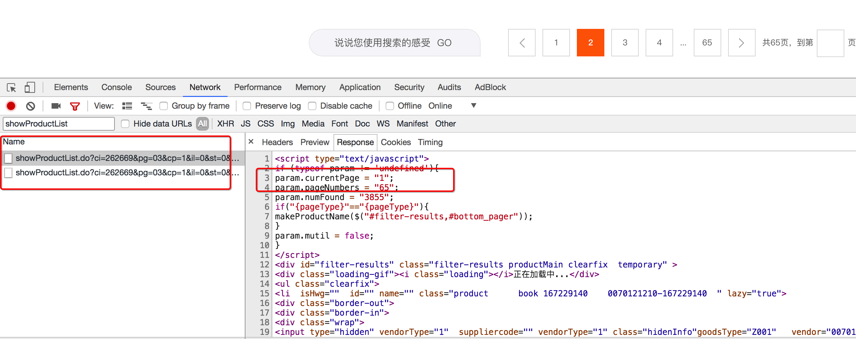Check the Disable cache option

(x=312, y=106)
